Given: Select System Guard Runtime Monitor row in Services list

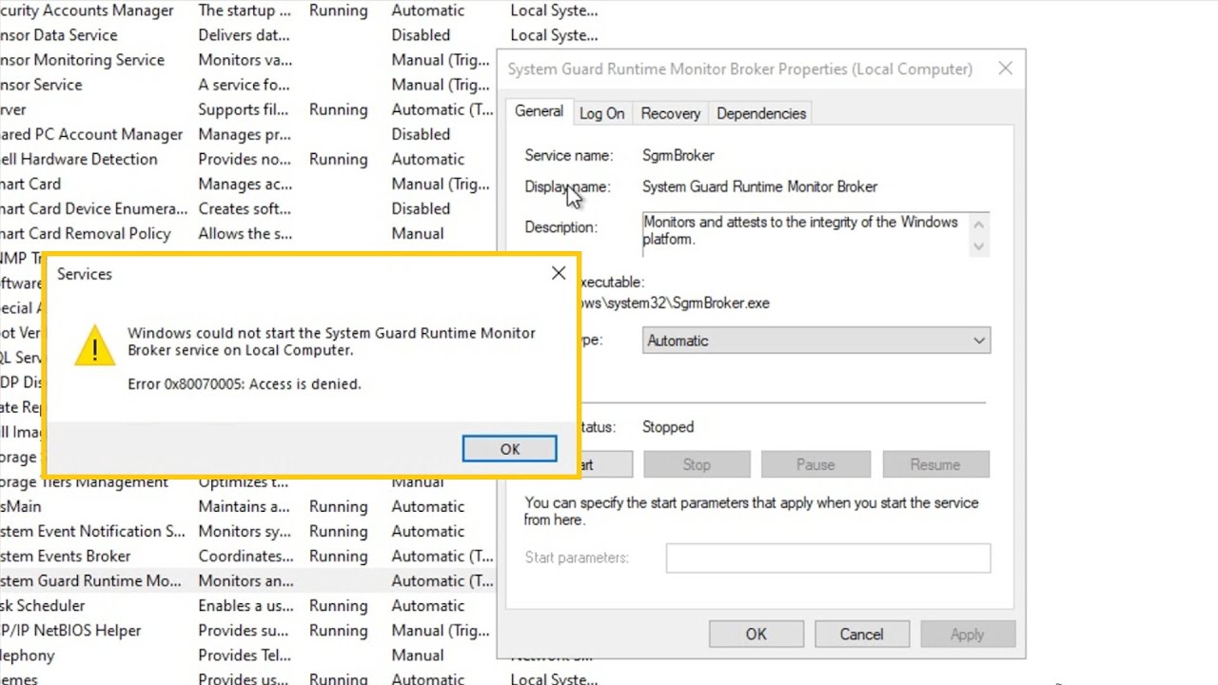Looking at the screenshot, I should pos(247,580).
